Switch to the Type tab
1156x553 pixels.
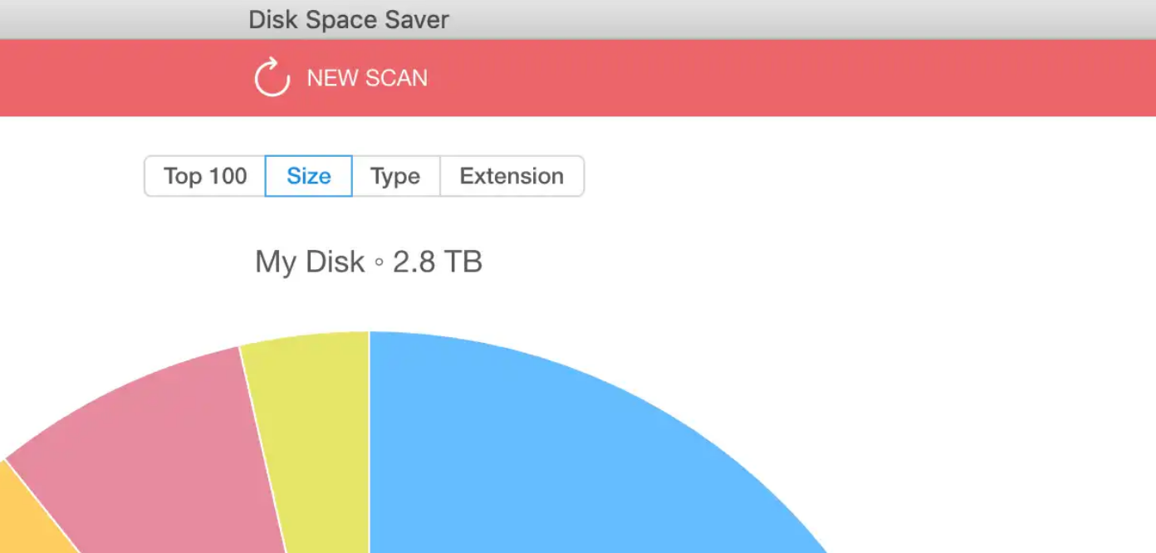pyautogui.click(x=396, y=176)
